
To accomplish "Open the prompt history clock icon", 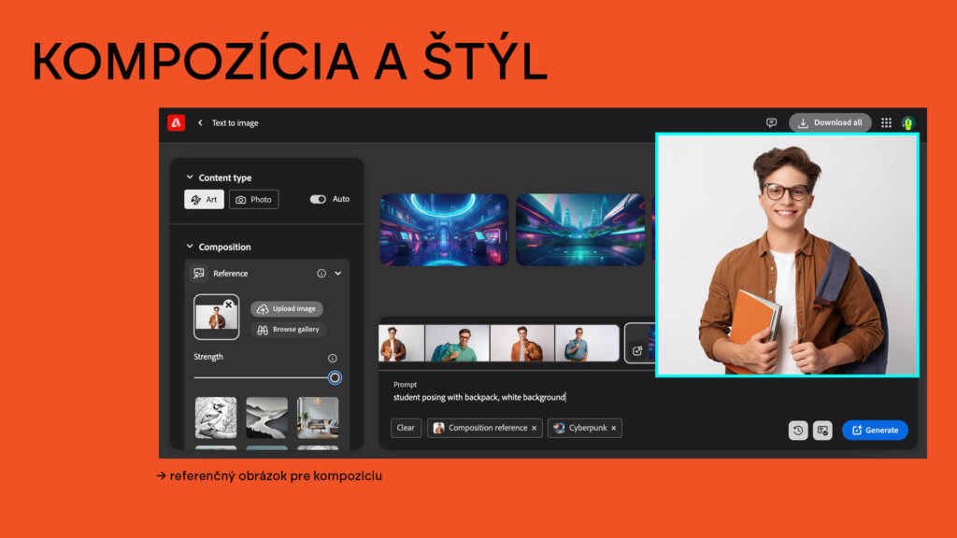I will (x=798, y=430).
